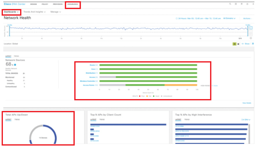The image size is (261, 155).
Task: Open the apps grid icon in header
Action: pos(236,4)
